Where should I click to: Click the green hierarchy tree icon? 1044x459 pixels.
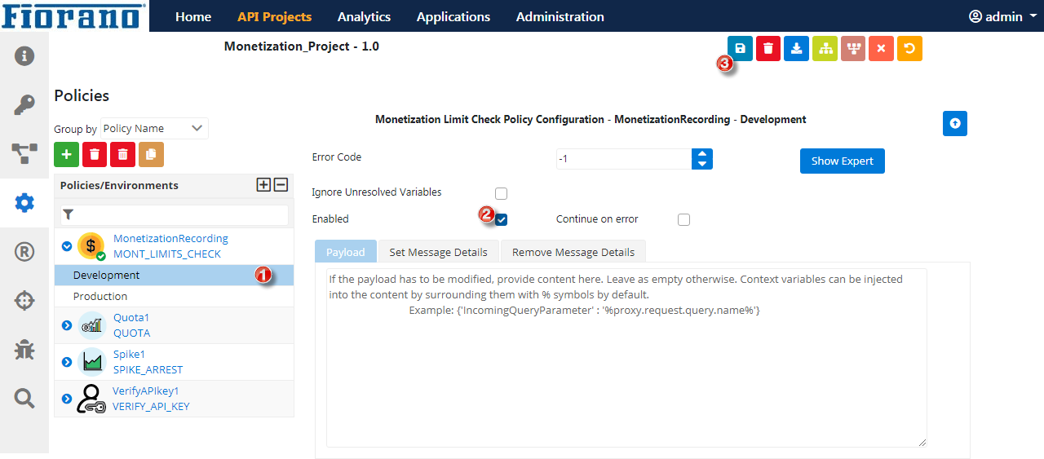pos(825,49)
